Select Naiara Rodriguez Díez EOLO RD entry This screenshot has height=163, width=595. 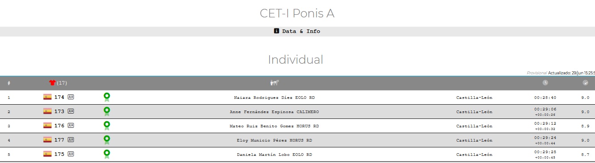(274, 98)
